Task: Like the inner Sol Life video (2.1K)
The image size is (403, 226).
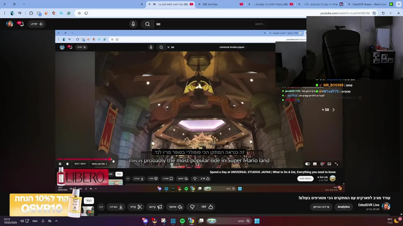Action: 205,179
